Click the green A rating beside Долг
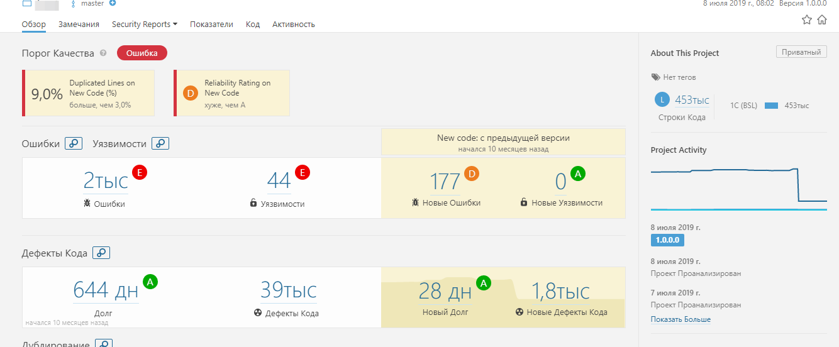The image size is (839, 347). pos(150,282)
